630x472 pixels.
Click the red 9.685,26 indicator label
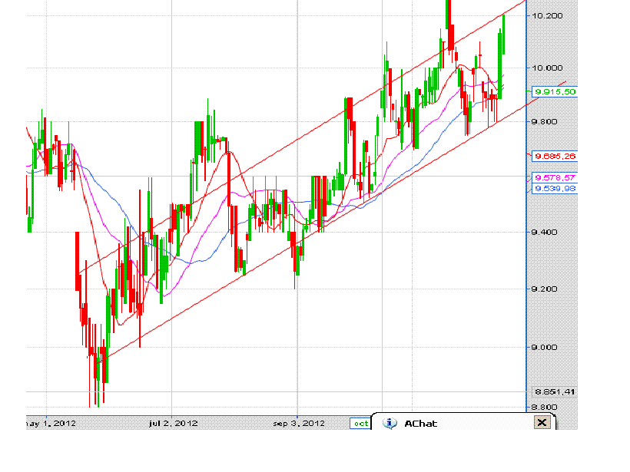tap(555, 156)
